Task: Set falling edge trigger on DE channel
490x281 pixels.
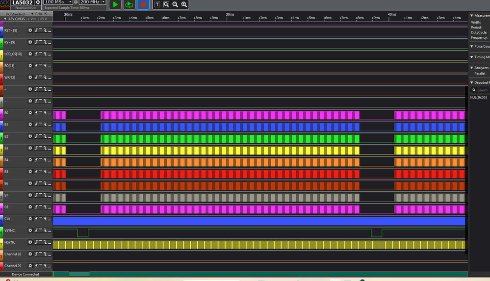Action: [45, 207]
